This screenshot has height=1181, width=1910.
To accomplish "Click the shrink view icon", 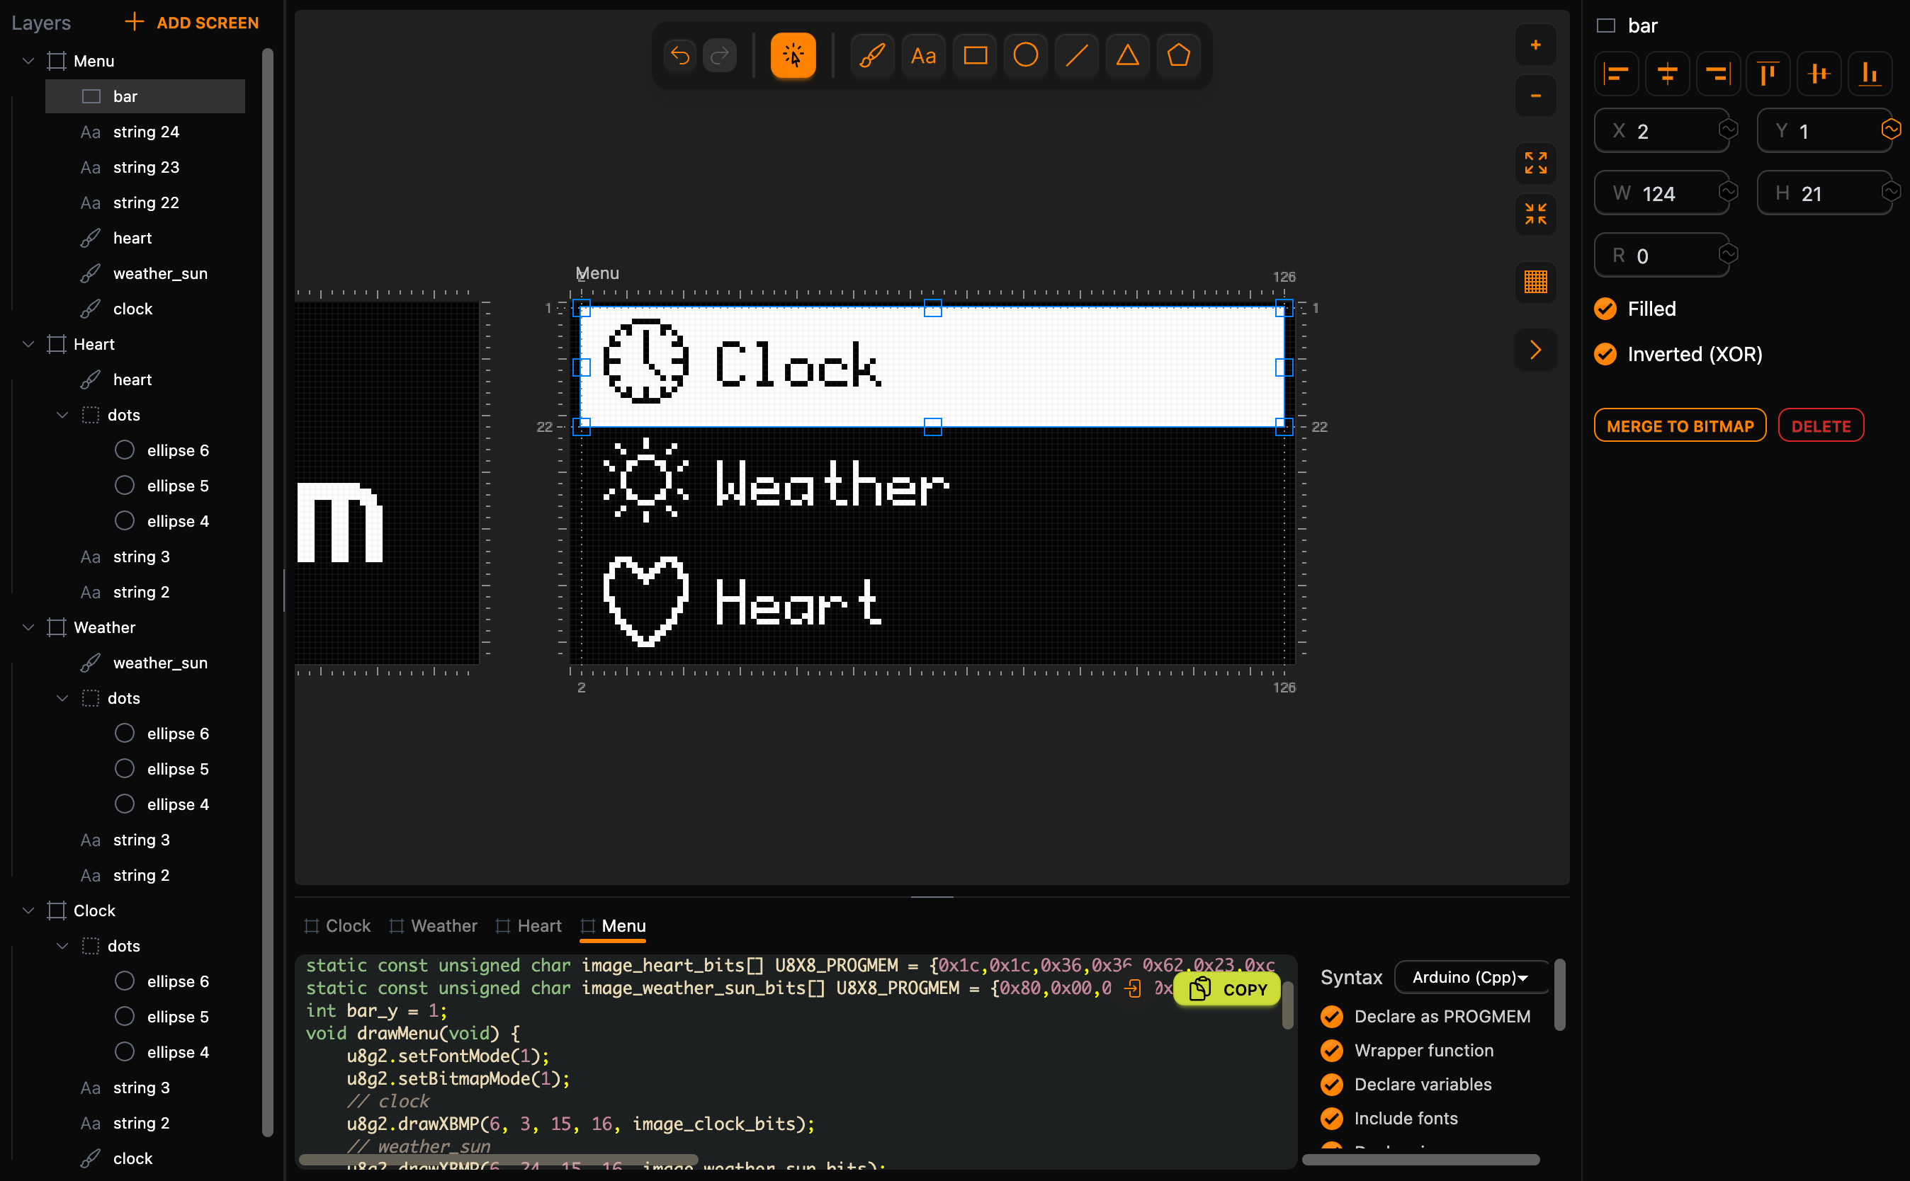I will point(1536,214).
